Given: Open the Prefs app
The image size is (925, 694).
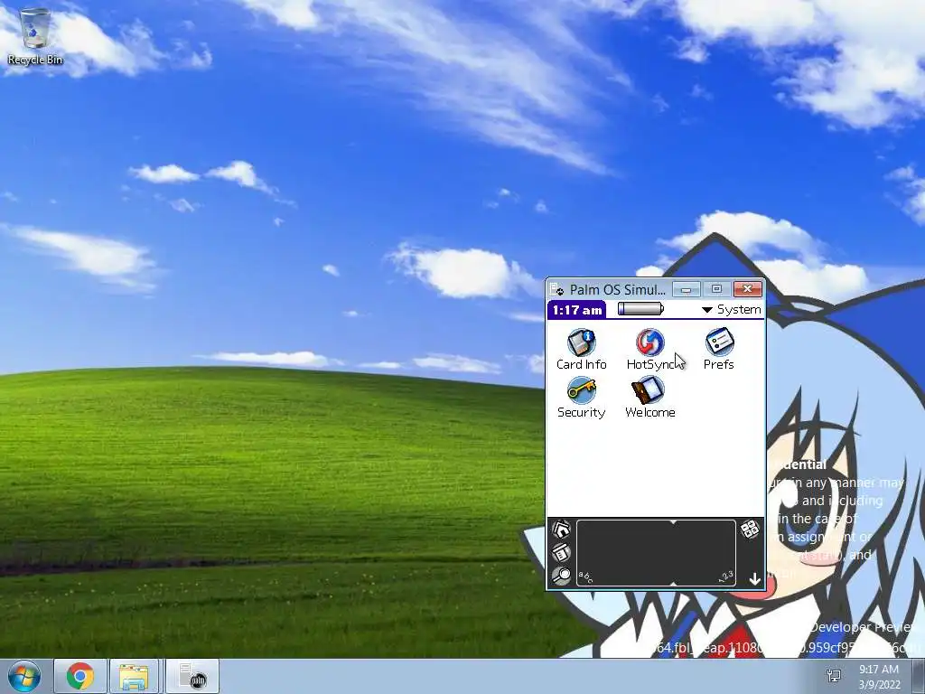Looking at the screenshot, I should click(x=718, y=350).
